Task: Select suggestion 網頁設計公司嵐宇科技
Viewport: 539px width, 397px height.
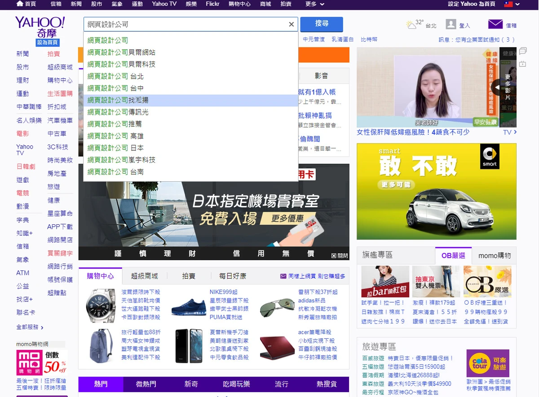Action: 191,160
